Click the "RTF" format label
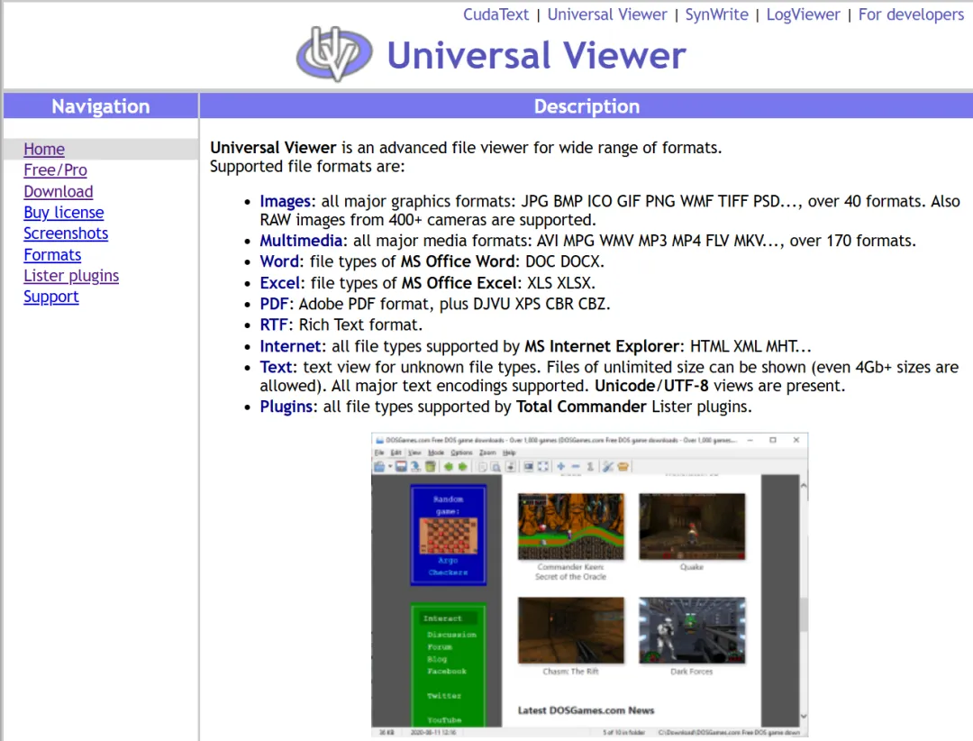Viewport: 973px width, 741px height. point(274,325)
